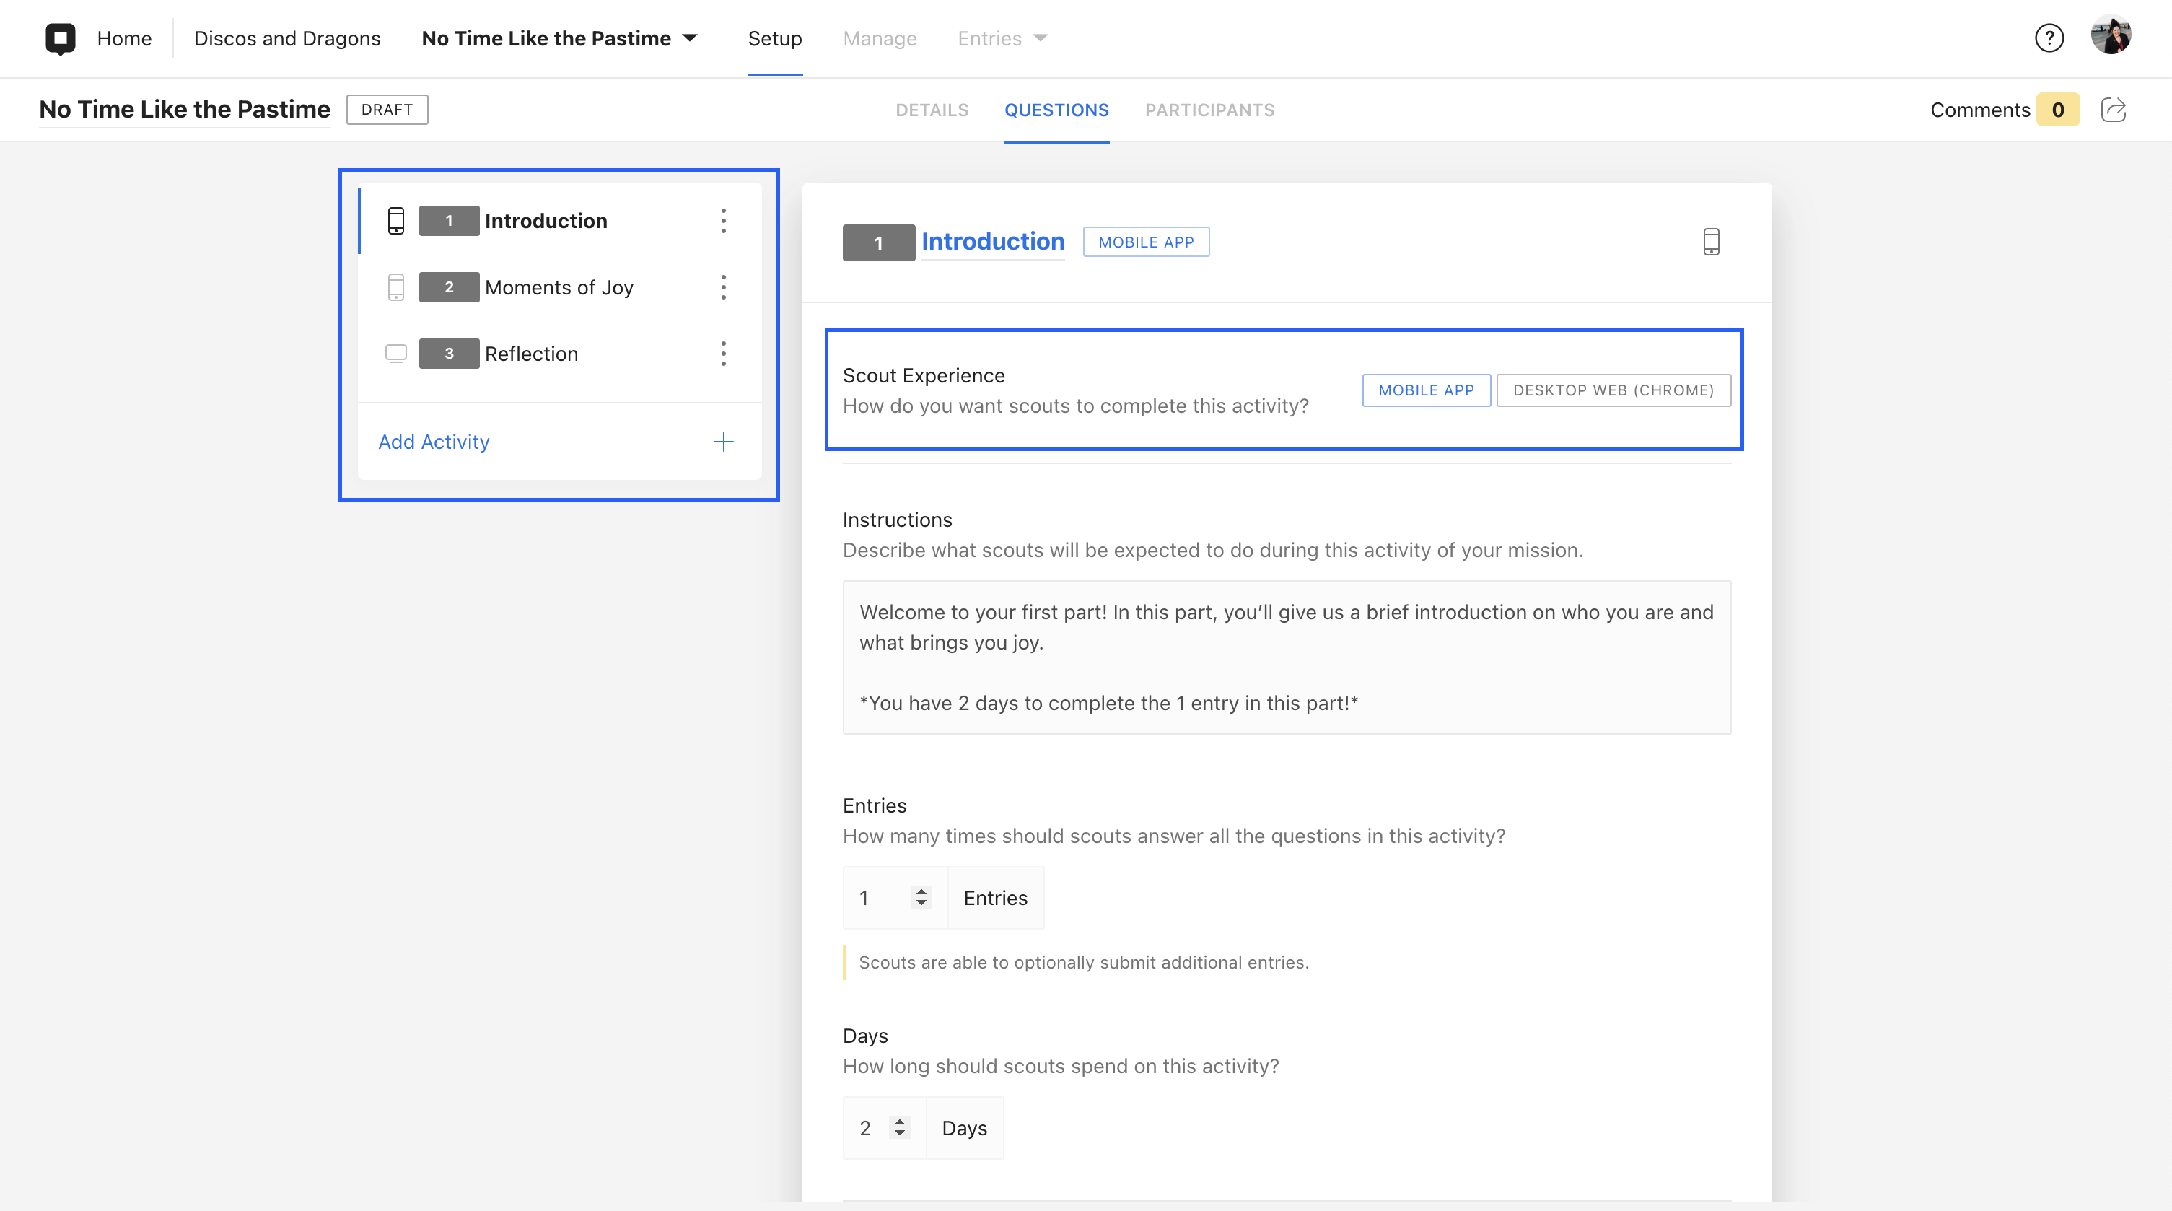Viewport: 2172px width, 1211px height.
Task: Click the plus icon beside Add Activity
Action: point(722,442)
